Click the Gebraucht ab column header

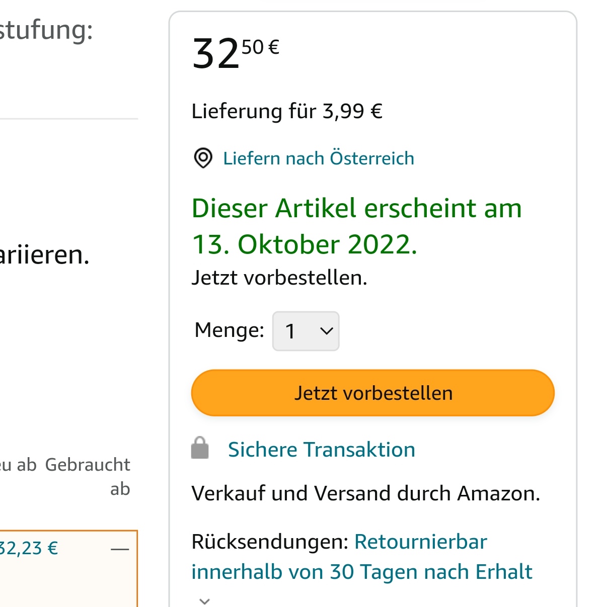coord(88,476)
